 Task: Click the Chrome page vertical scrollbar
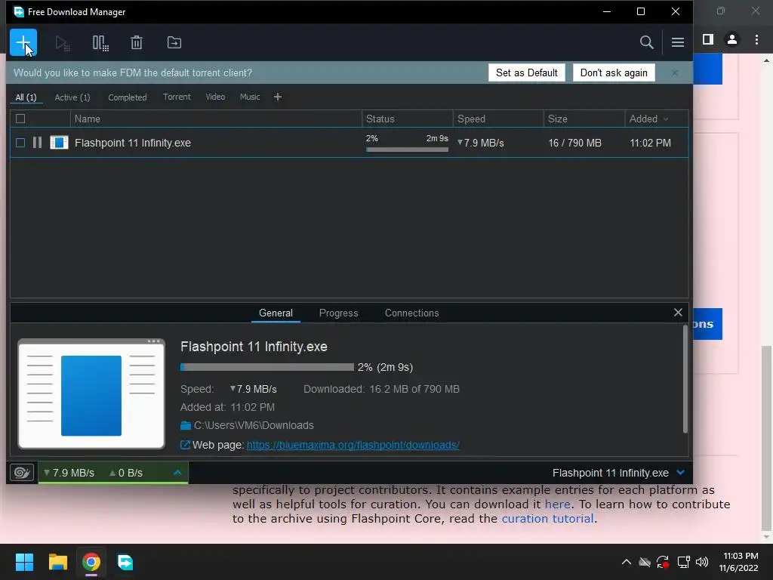(765, 437)
